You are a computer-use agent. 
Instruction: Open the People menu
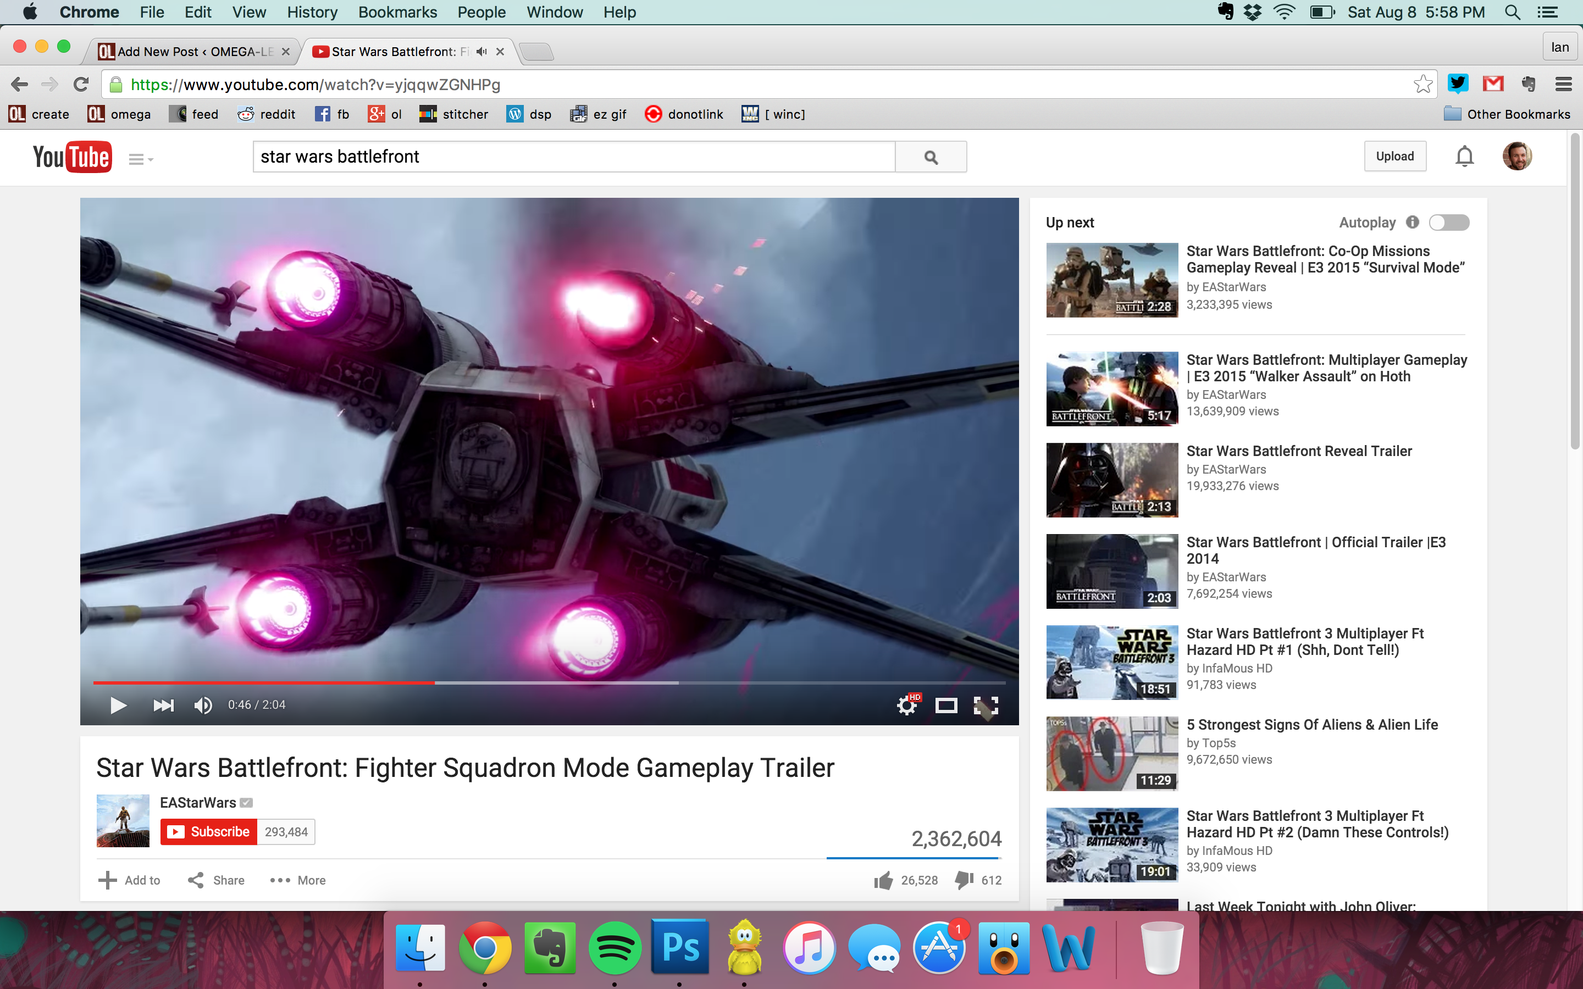(481, 12)
